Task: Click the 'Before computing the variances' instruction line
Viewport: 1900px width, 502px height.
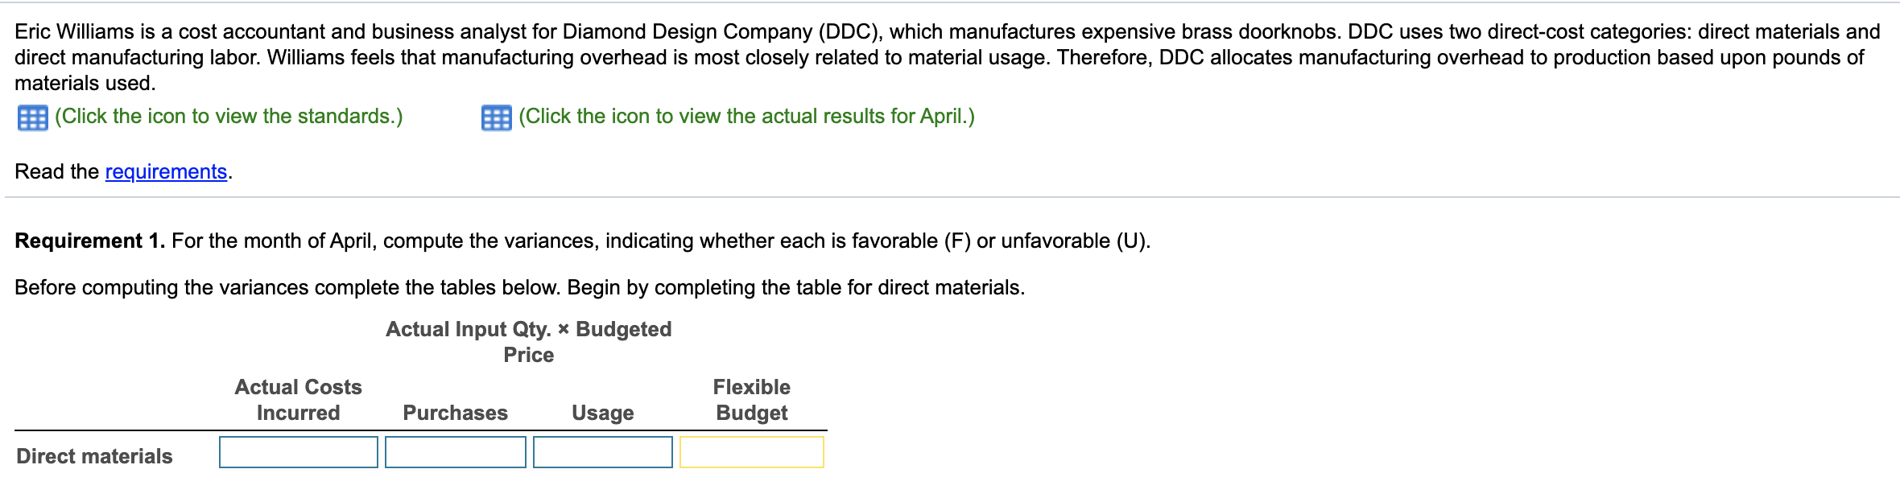Action: 519,287
